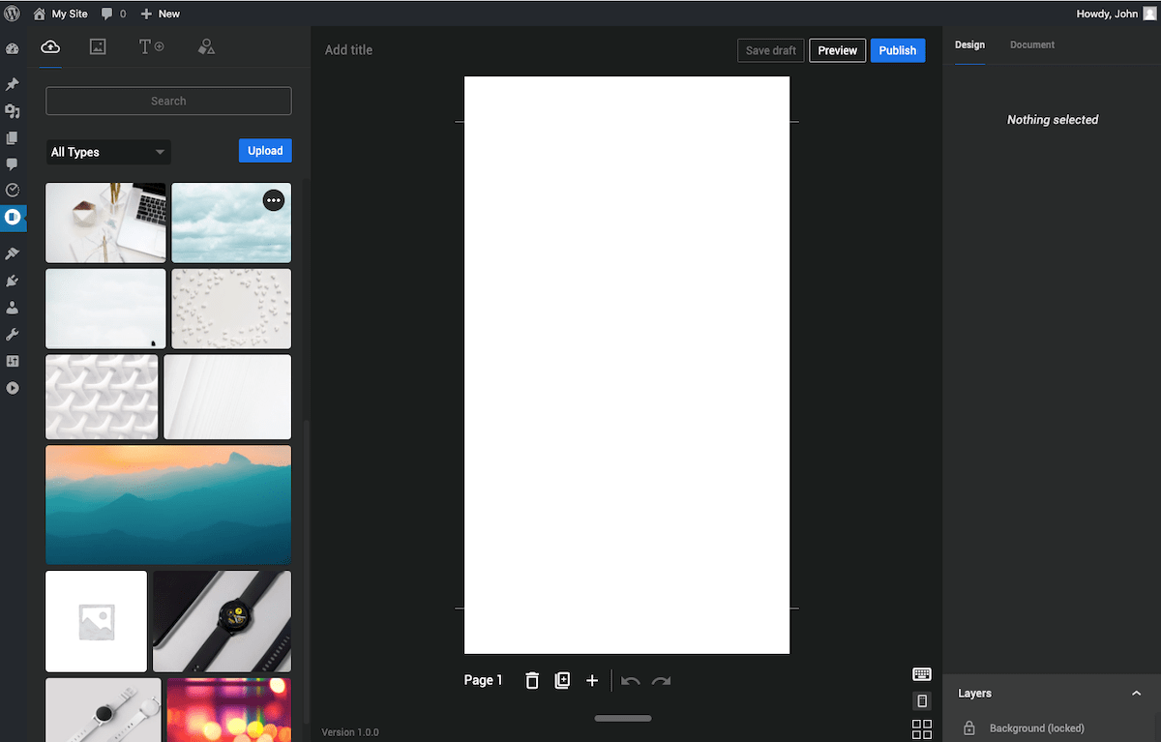This screenshot has width=1161, height=742.
Task: Open the text library tab icon
Action: (x=151, y=46)
